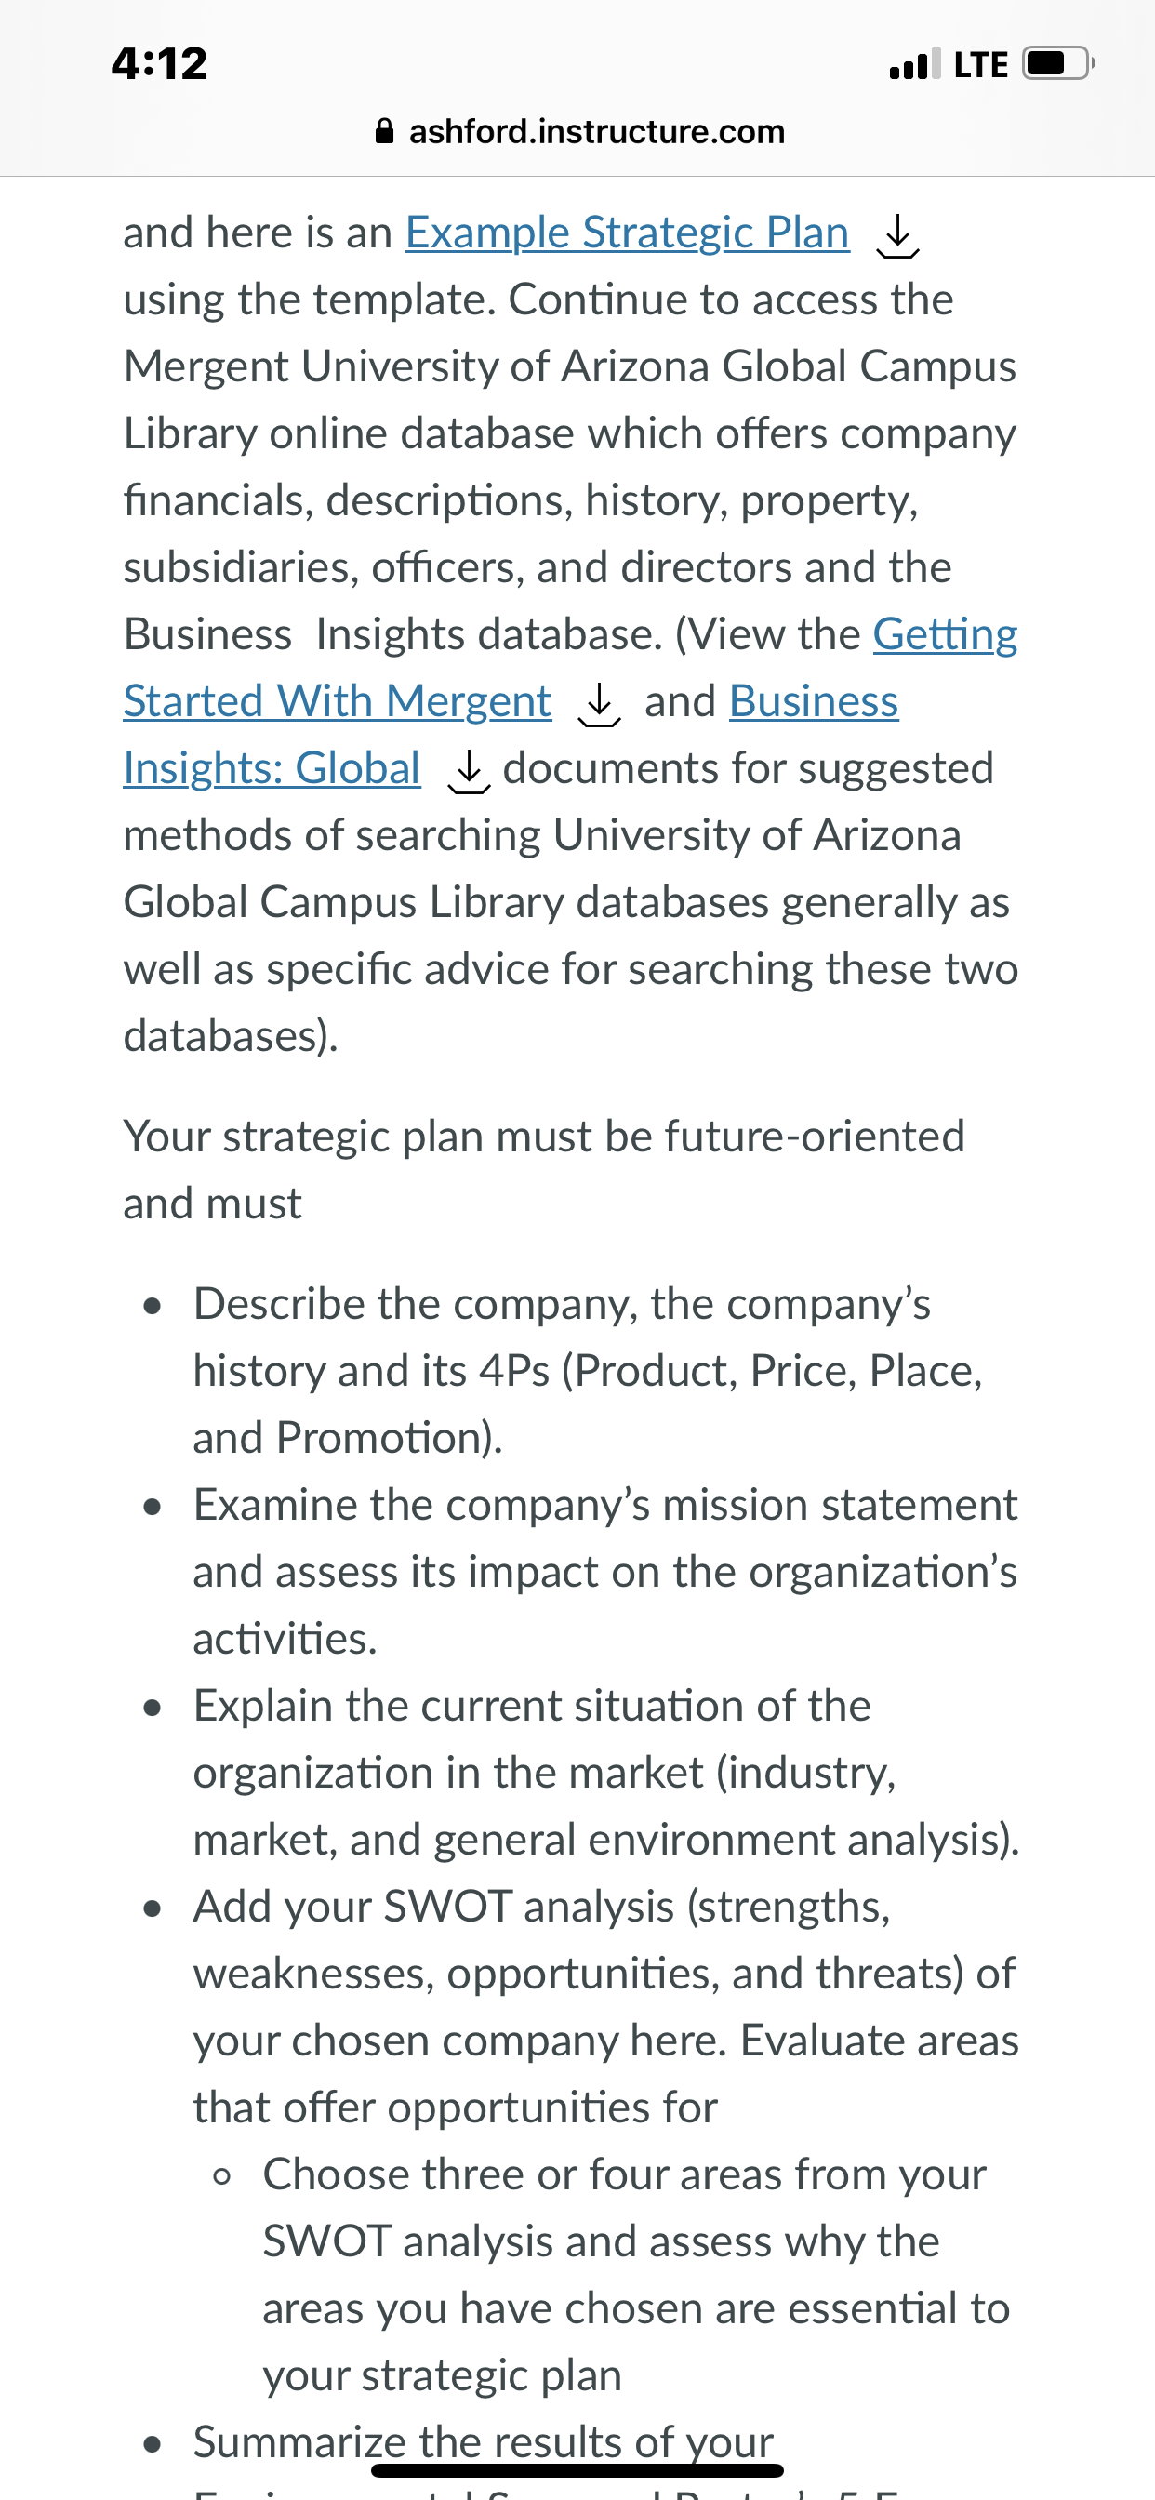Tap the battery indicator icon
1155x2500 pixels.
point(1058,64)
